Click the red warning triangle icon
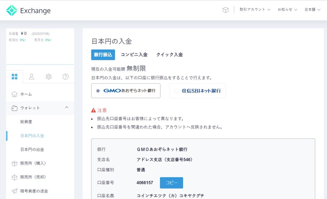The height and width of the screenshot is (199, 327). pyautogui.click(x=94, y=110)
